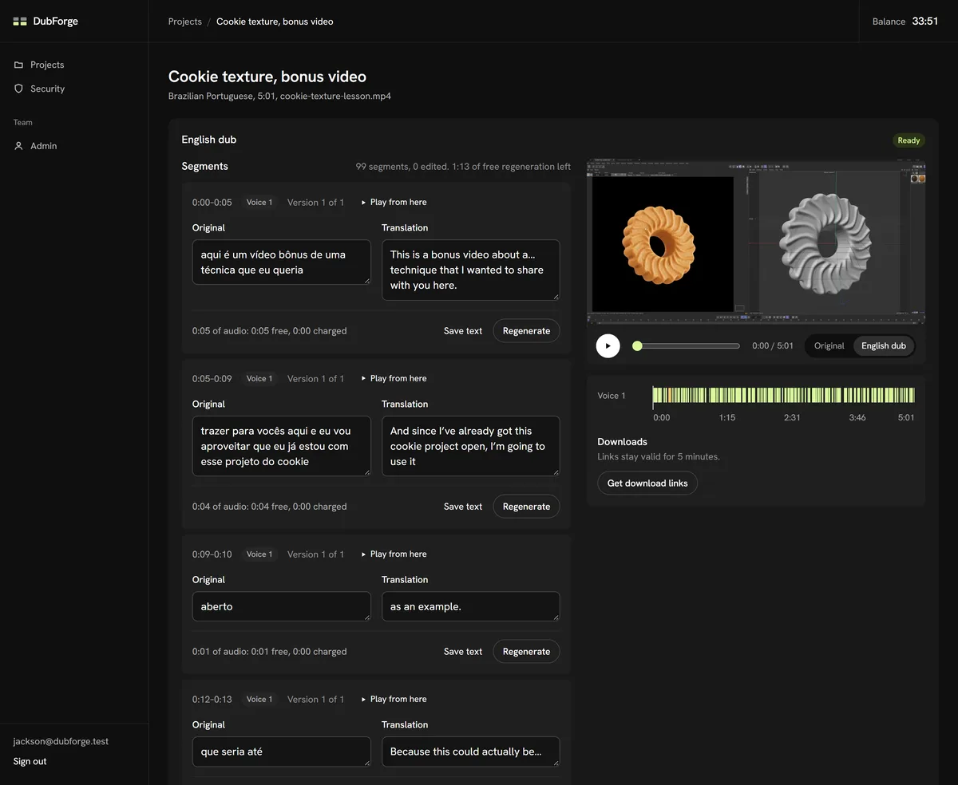Click the Projects folder icon in sidebar
The width and height of the screenshot is (958, 785).
pos(19,65)
